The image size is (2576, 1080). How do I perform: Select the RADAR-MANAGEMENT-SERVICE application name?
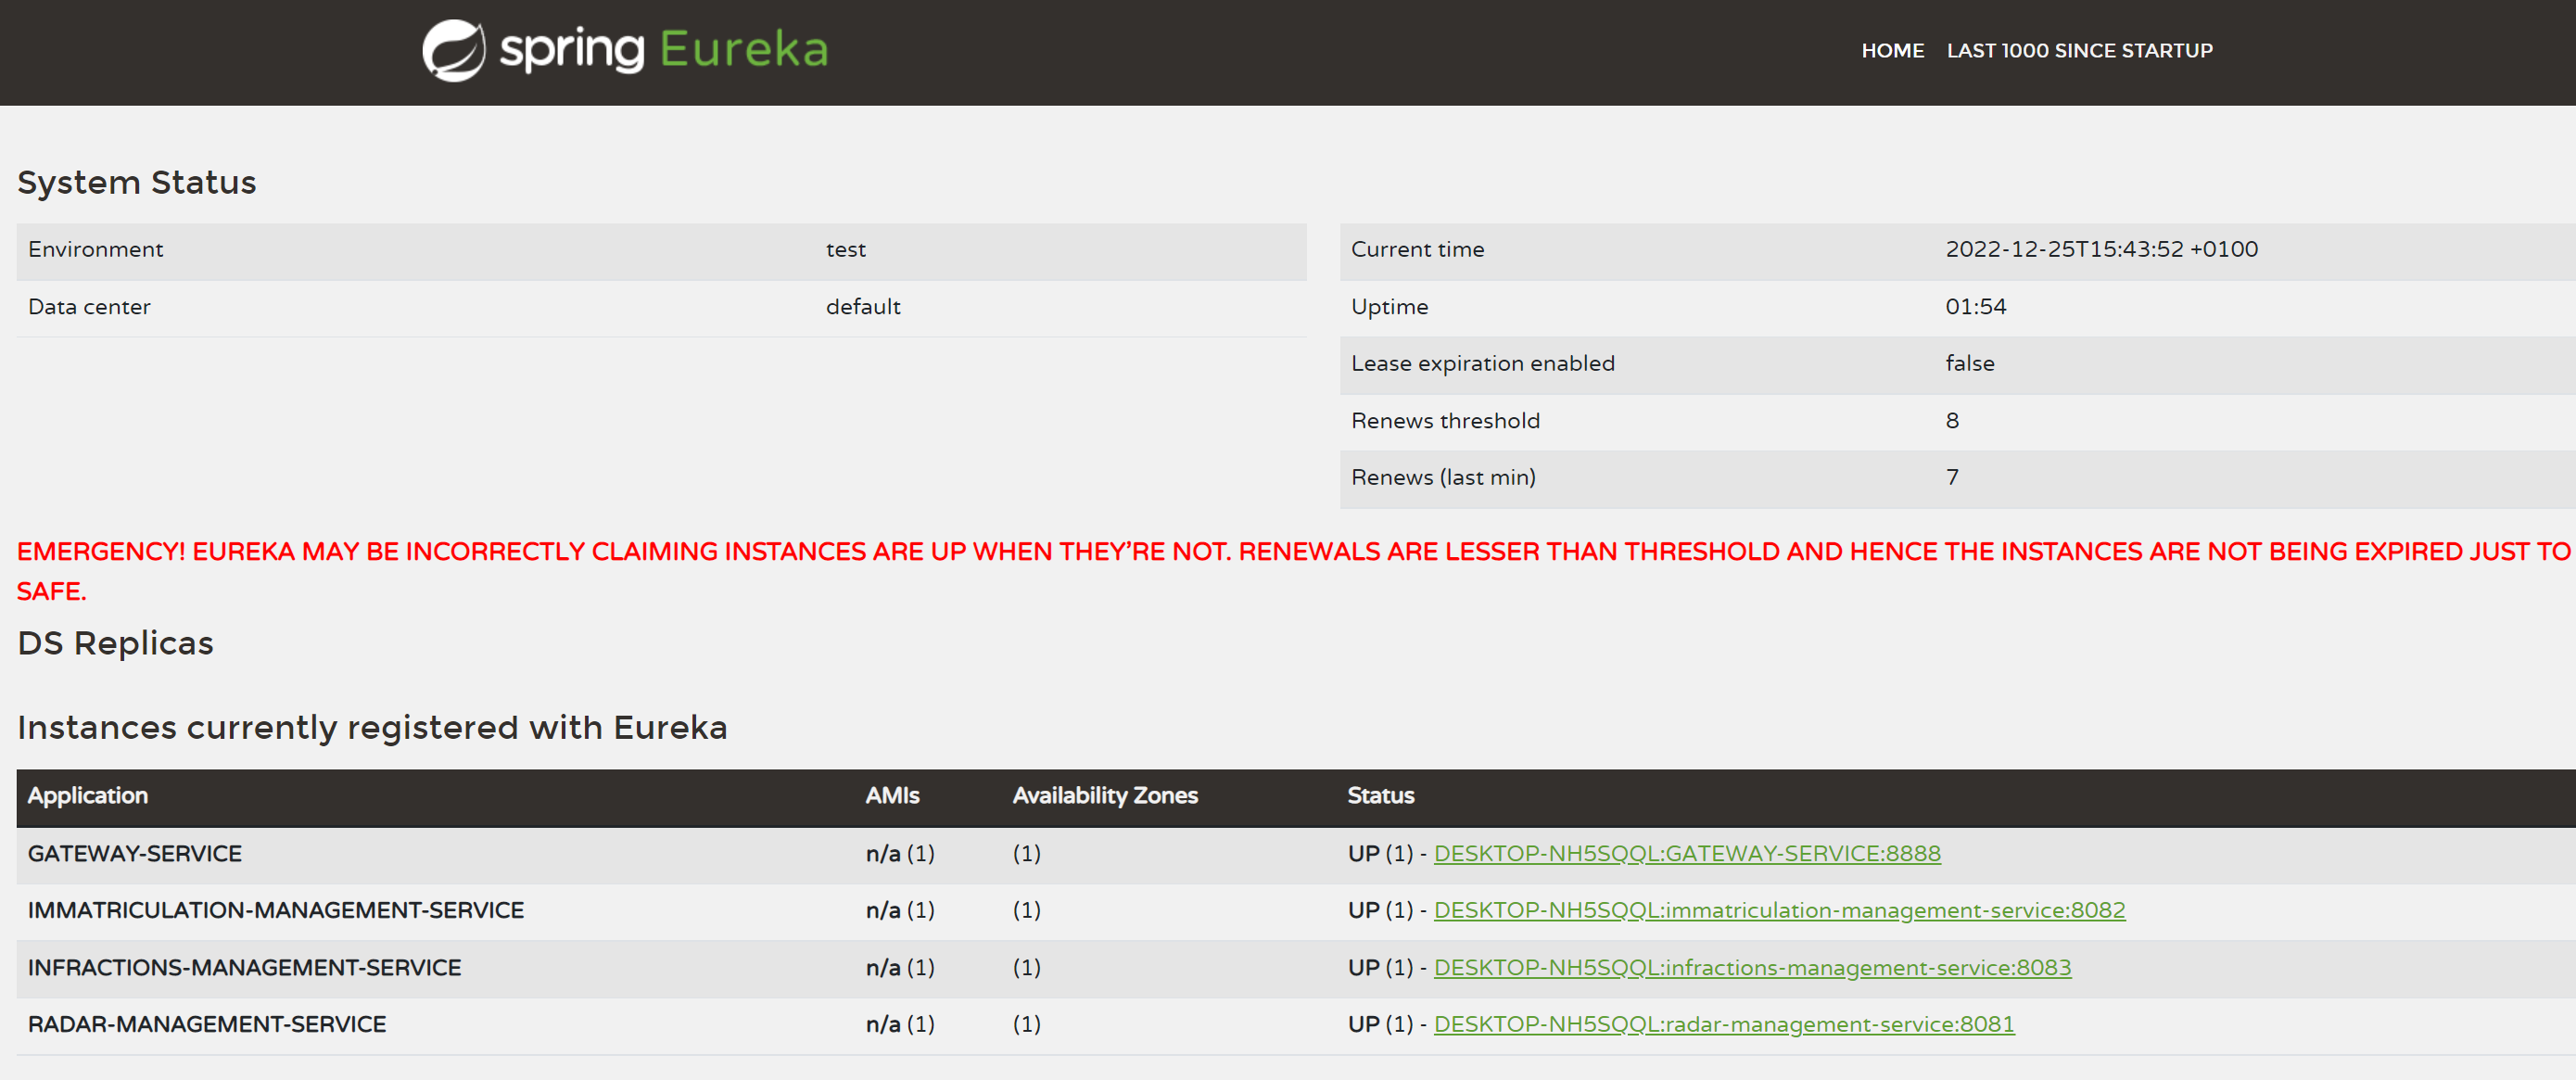(x=207, y=1024)
